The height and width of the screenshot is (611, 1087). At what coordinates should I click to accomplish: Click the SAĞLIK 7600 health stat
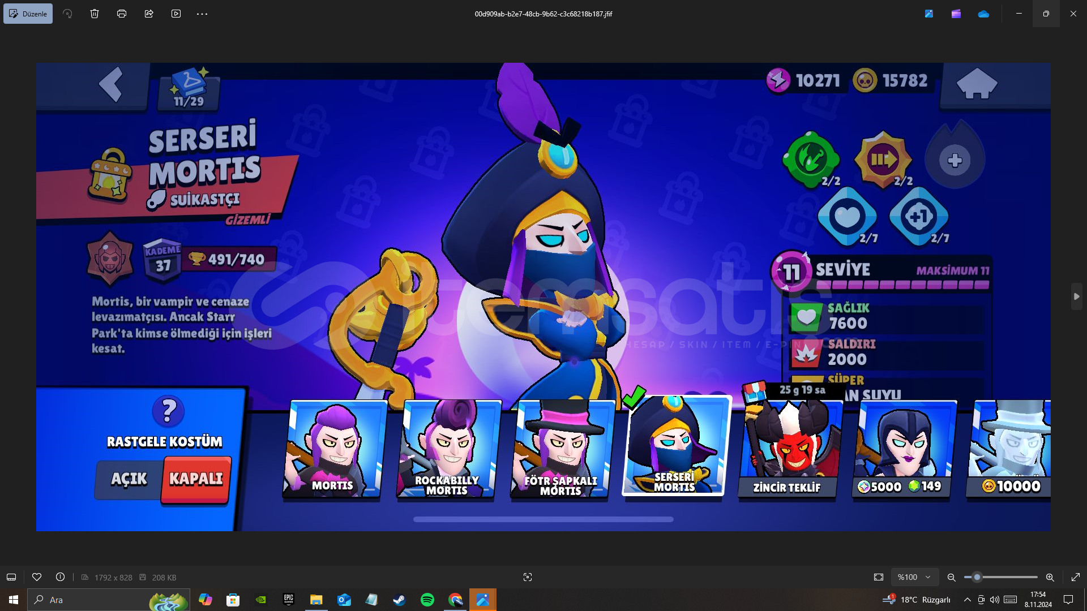(886, 317)
